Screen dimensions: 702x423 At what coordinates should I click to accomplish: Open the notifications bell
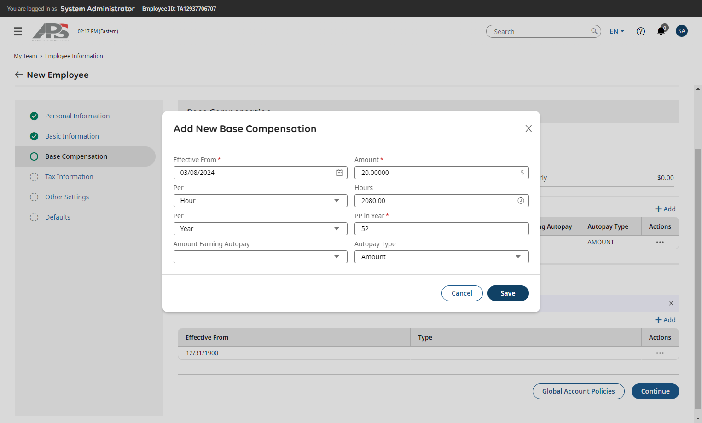(x=661, y=31)
